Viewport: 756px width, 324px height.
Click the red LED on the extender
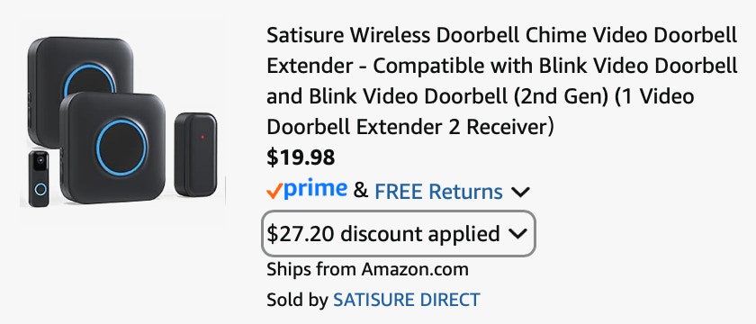tap(202, 137)
